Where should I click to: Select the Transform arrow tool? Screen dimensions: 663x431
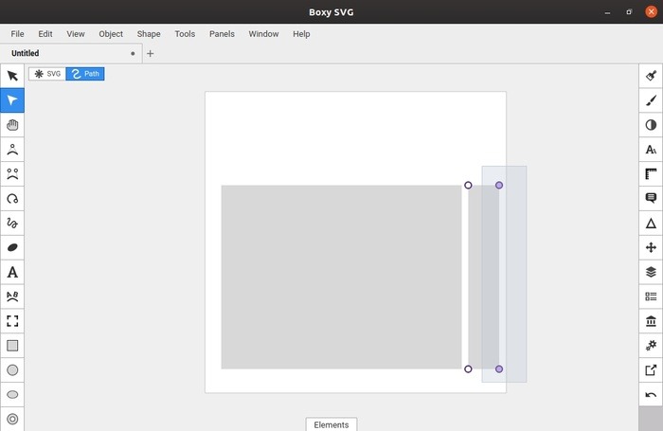[x=12, y=76]
